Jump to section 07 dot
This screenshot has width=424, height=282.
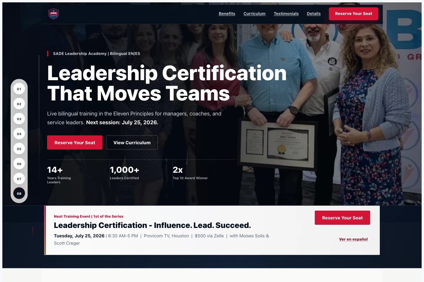coord(19,179)
